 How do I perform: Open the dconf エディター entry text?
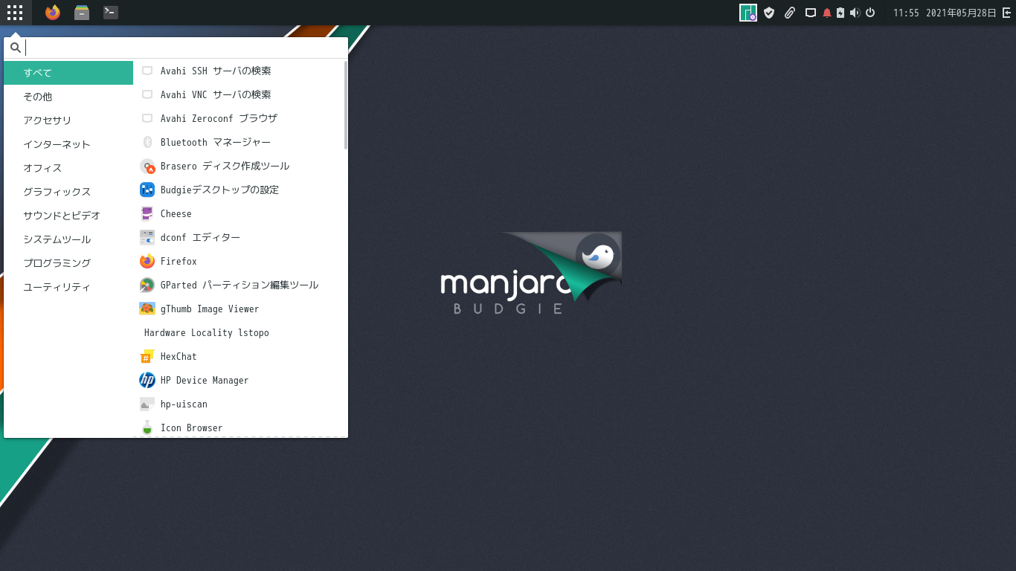[x=201, y=237]
